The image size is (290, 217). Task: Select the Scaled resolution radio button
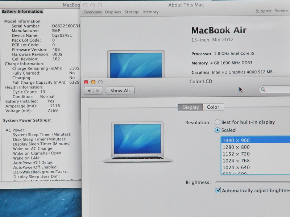point(217,130)
